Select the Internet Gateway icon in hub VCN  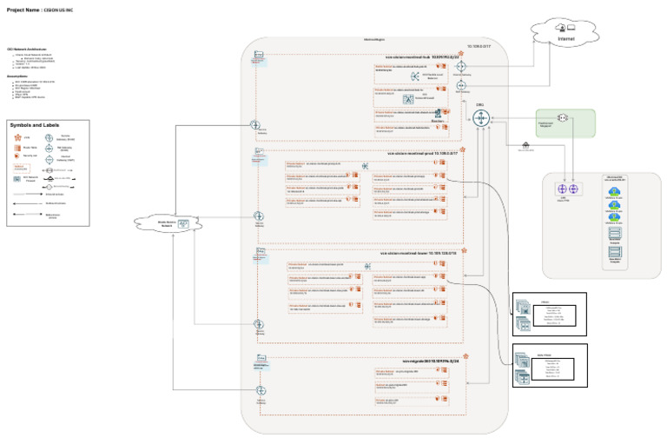pyautogui.click(x=461, y=66)
